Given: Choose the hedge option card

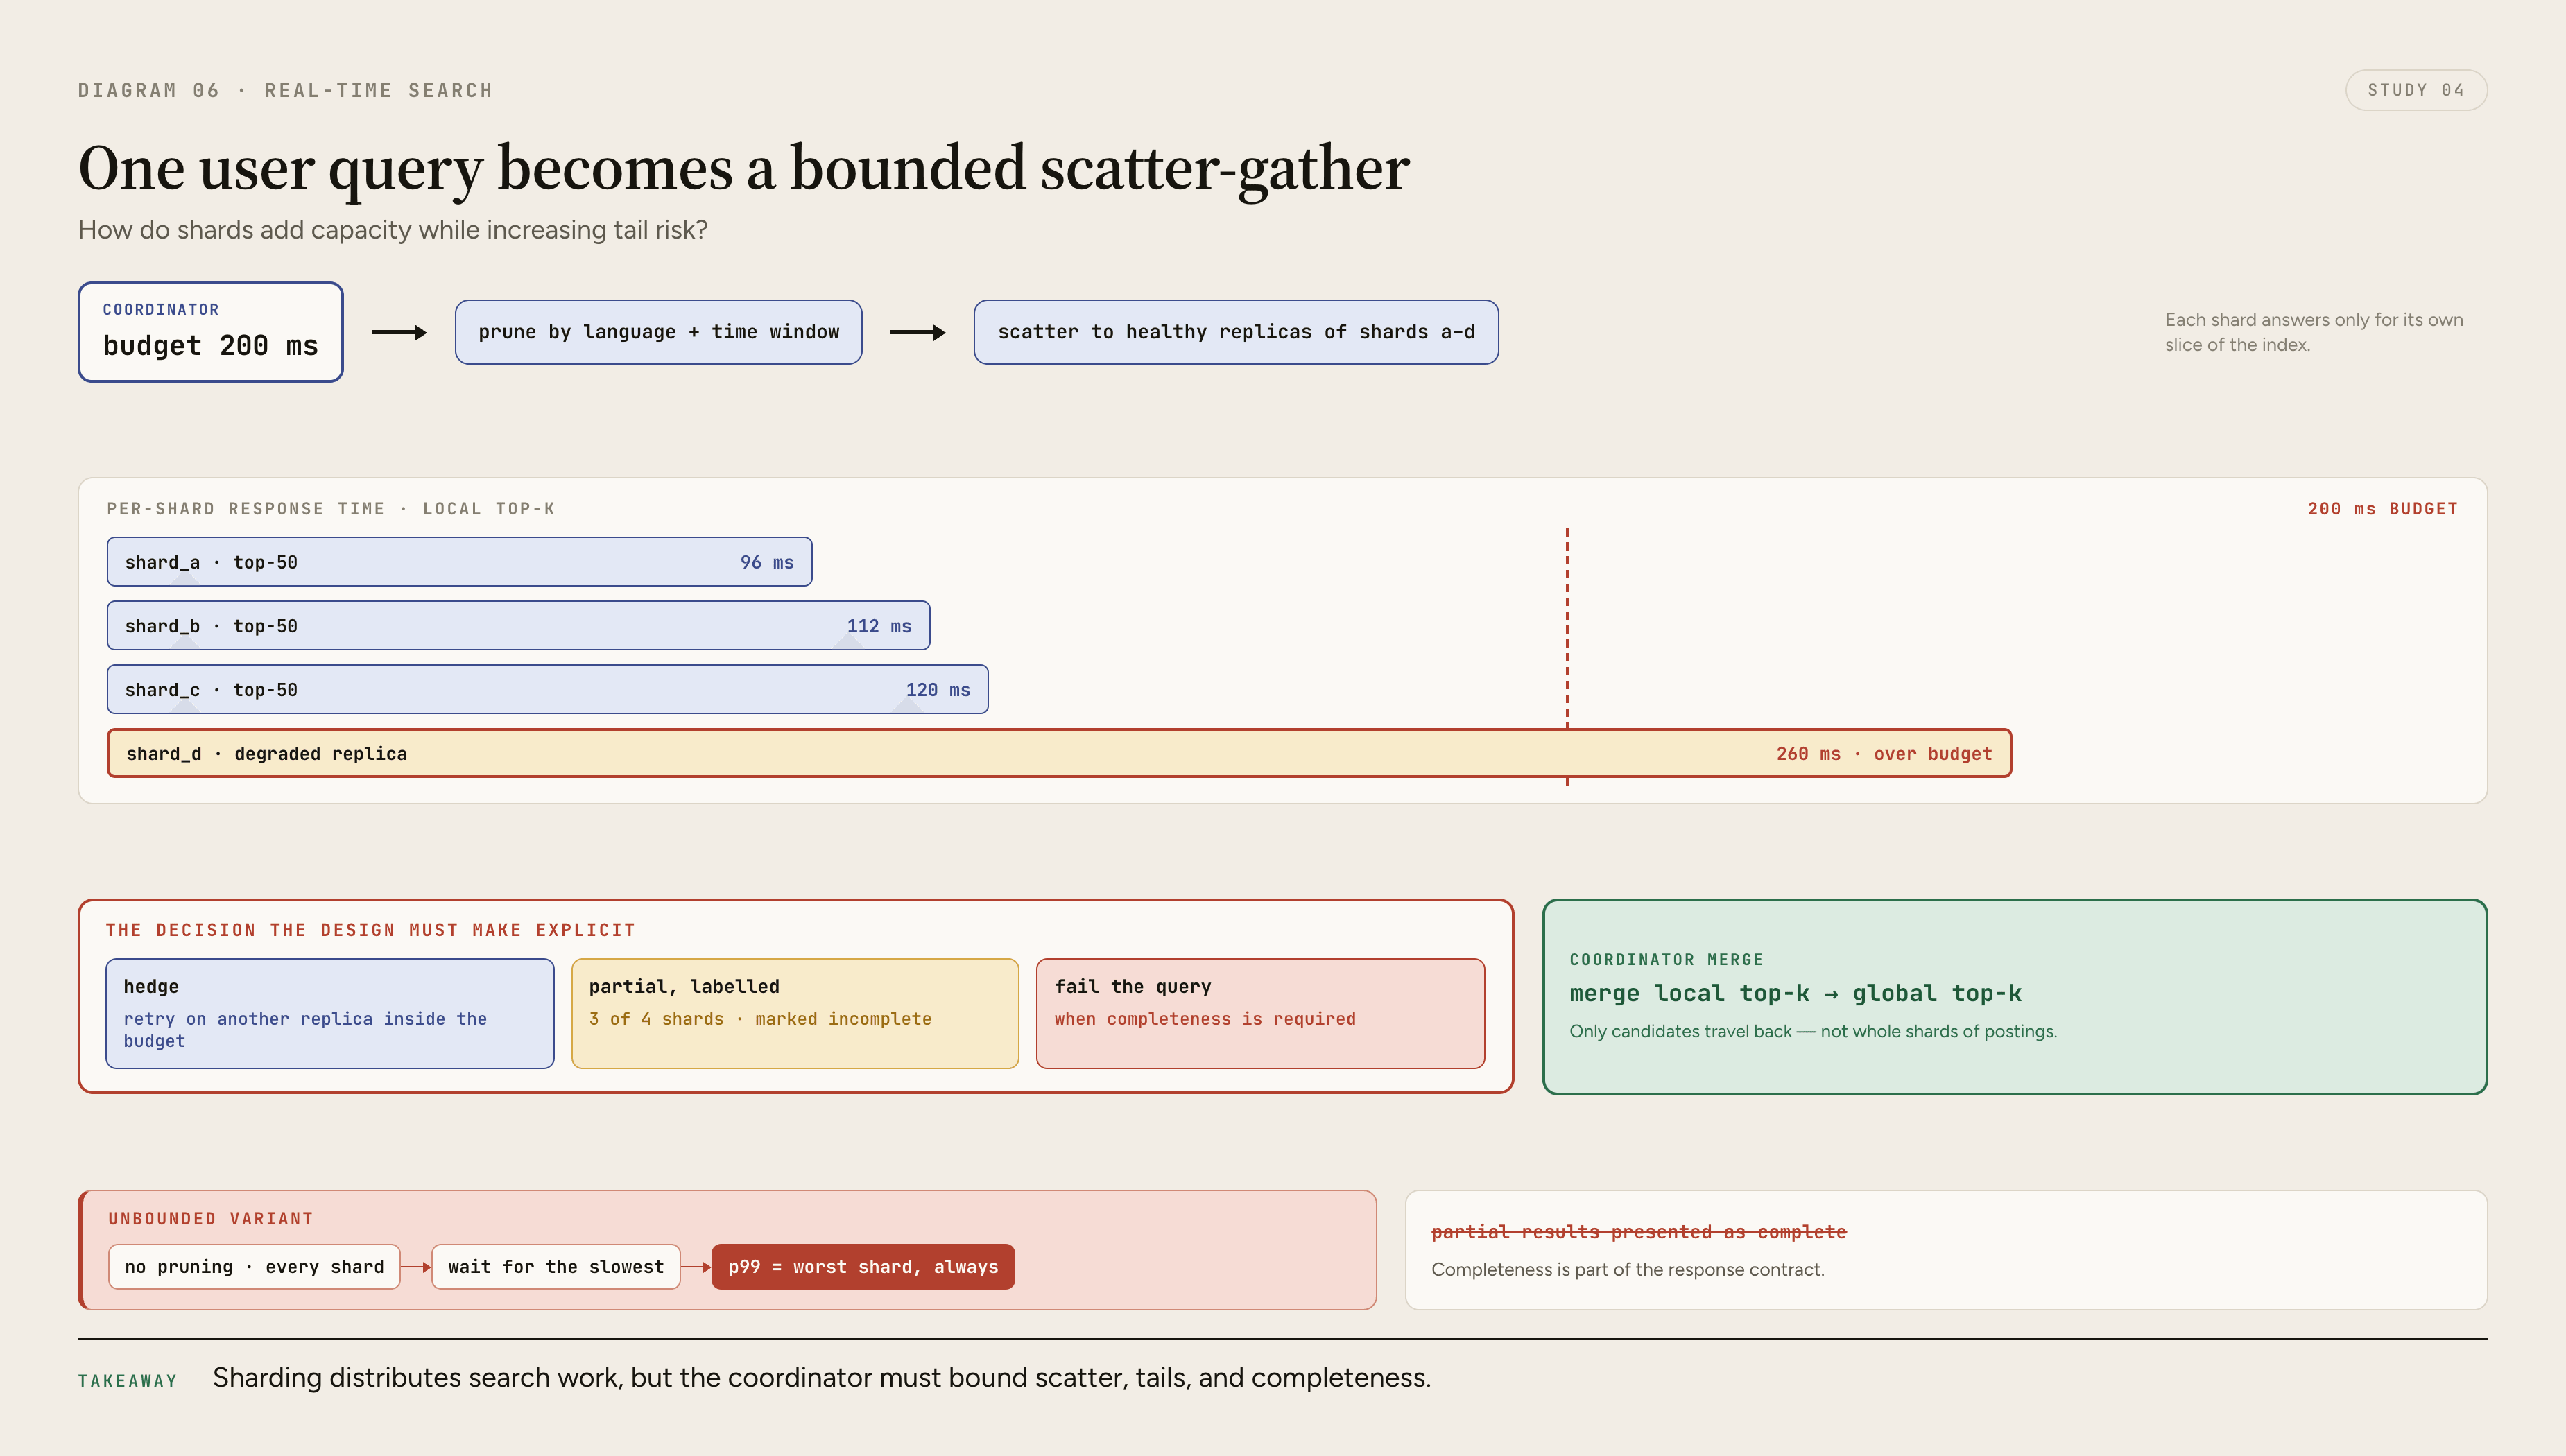Looking at the screenshot, I should tap(330, 1014).
